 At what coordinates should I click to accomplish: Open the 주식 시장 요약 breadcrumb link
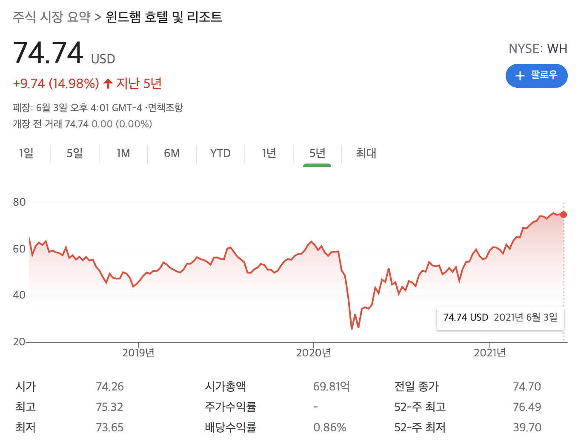(52, 17)
